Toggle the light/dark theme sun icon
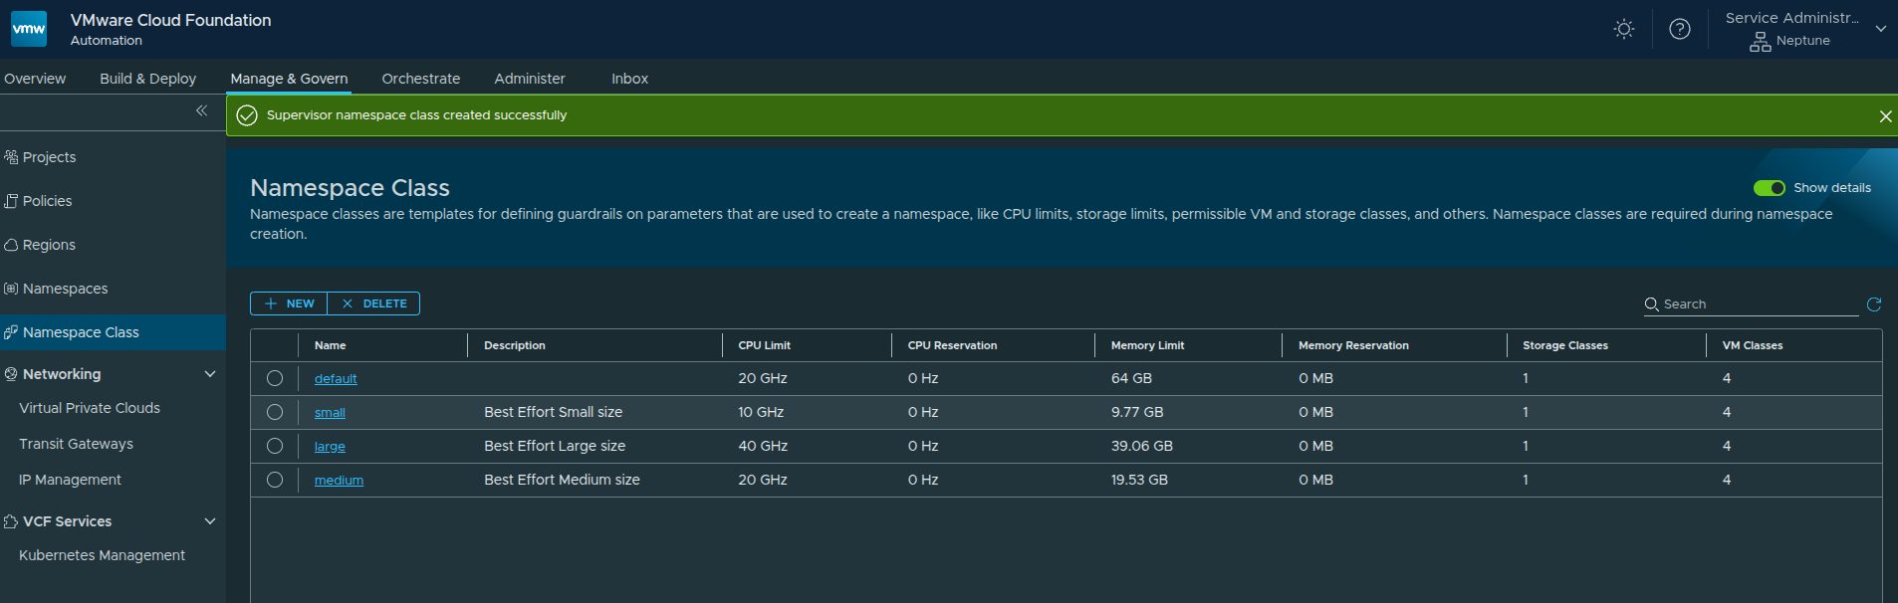Image resolution: width=1898 pixels, height=603 pixels. (x=1623, y=29)
